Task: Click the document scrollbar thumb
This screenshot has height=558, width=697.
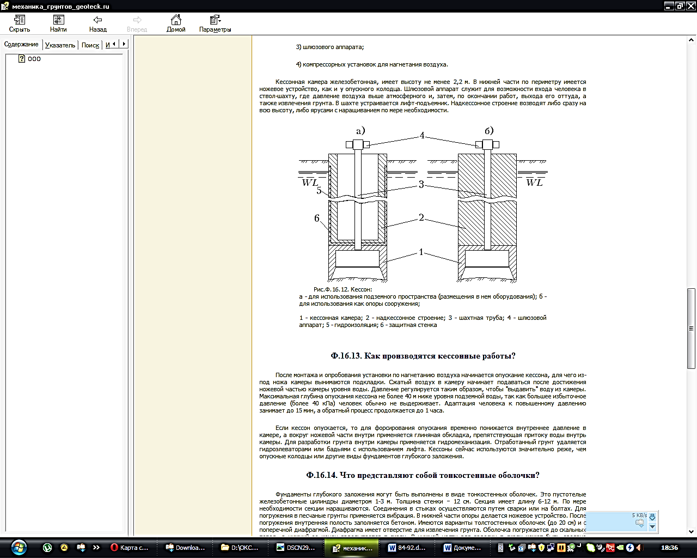Action: [x=692, y=329]
